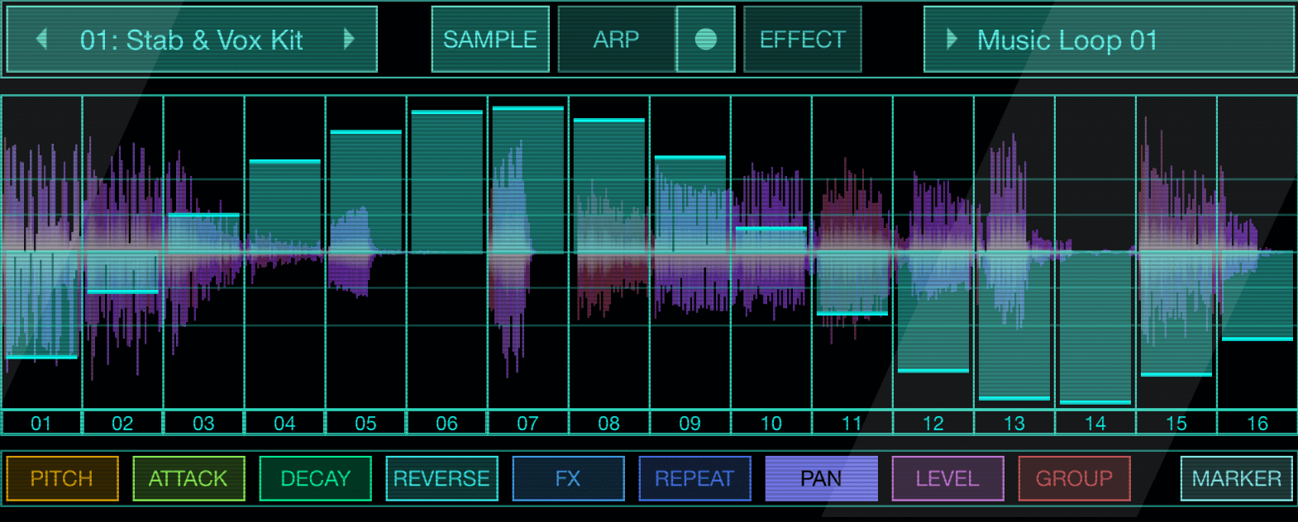Enable the REPEAT parameter mode
Viewport: 1298px width, 522px height.
pos(694,478)
